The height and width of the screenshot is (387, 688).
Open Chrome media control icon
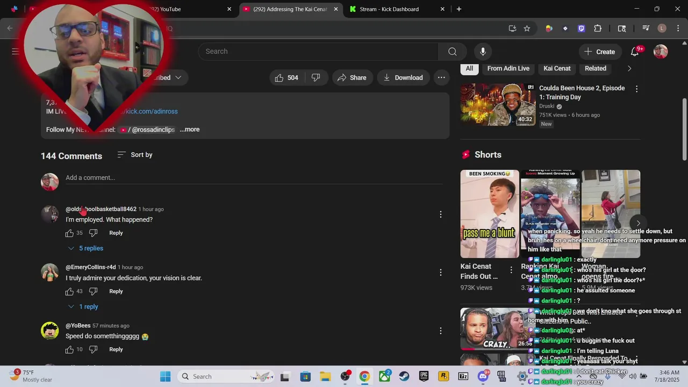click(646, 28)
